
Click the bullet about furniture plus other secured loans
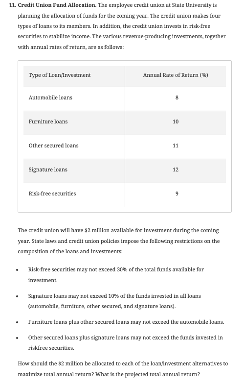[126, 322]
